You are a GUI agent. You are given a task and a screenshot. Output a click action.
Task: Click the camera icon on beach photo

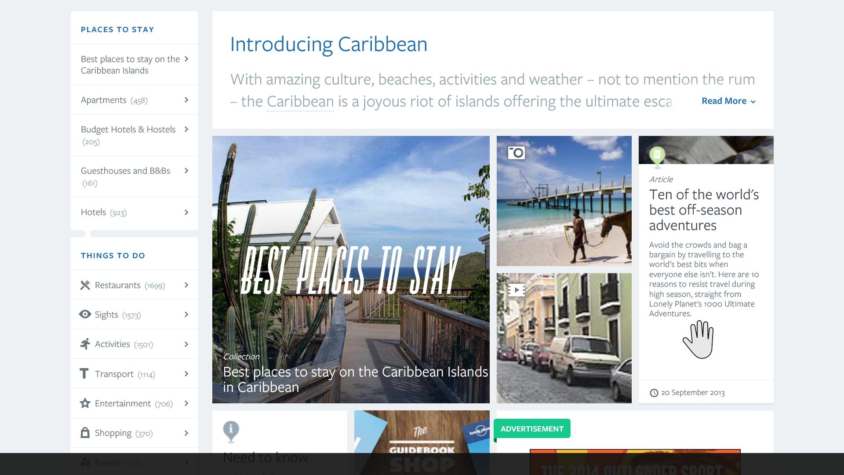coord(517,153)
